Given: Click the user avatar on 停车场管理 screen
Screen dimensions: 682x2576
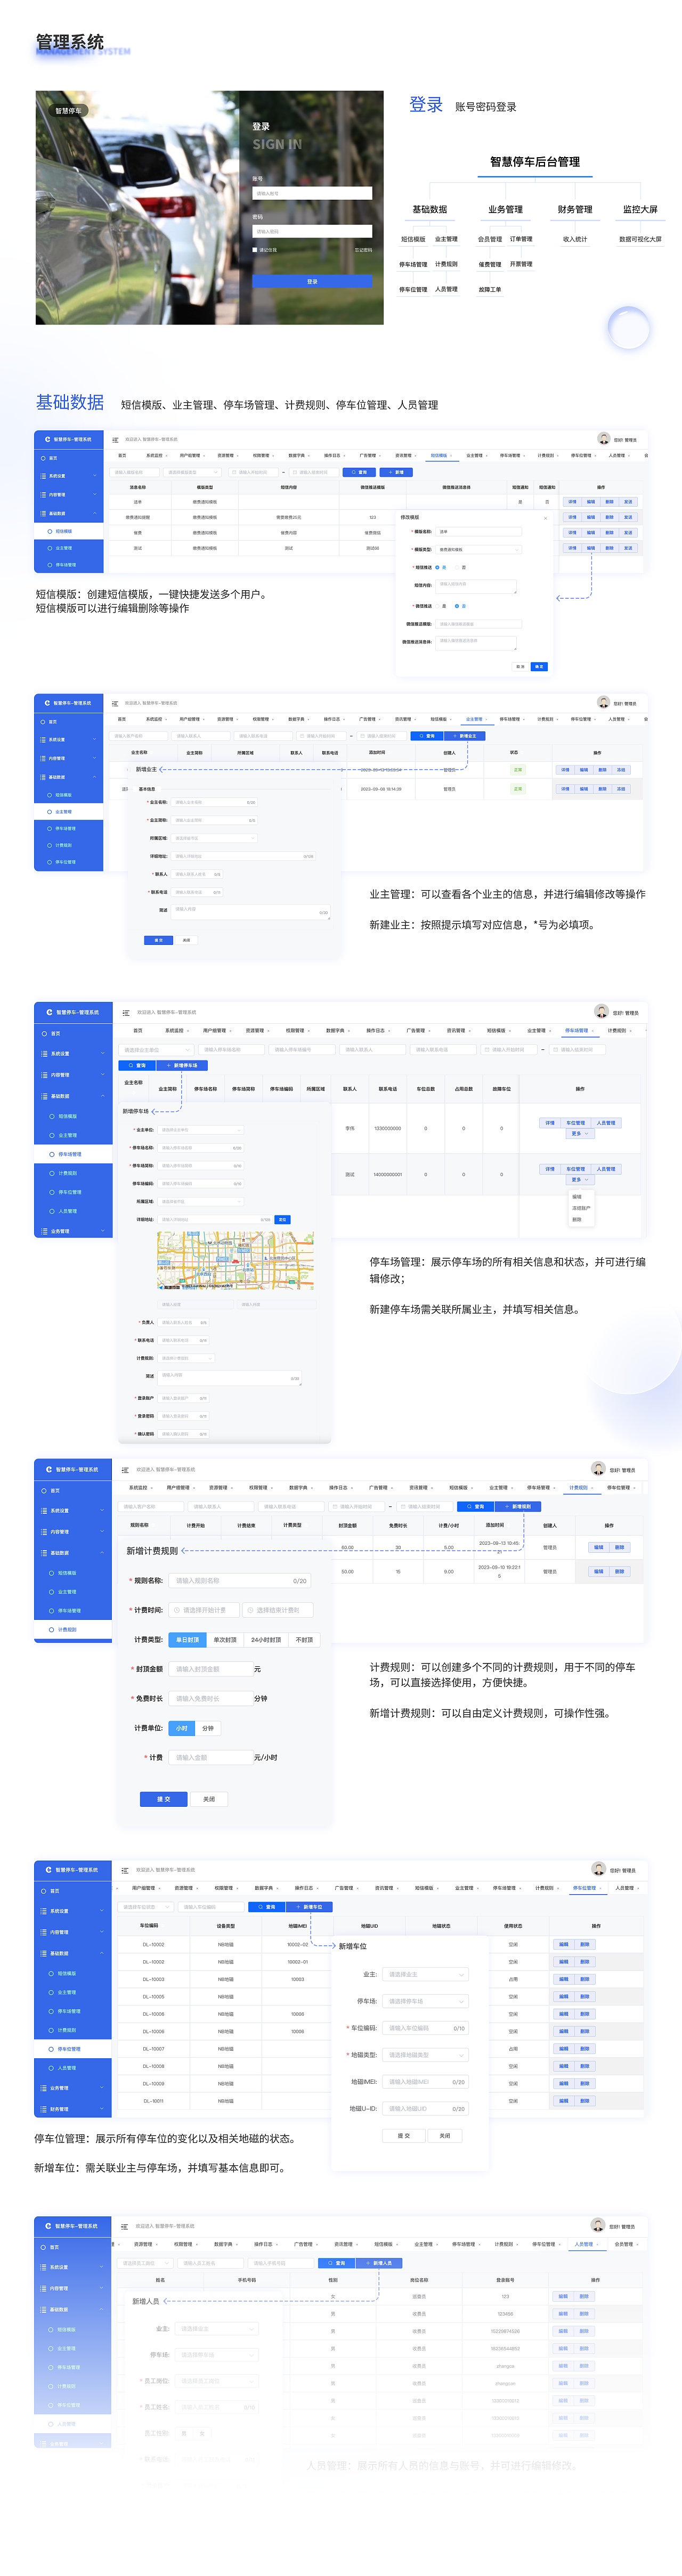Looking at the screenshot, I should coord(601,1011).
